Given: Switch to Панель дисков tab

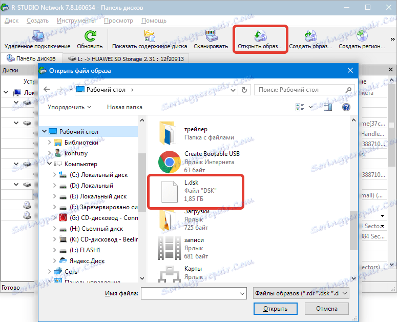Looking at the screenshot, I should 32,58.
